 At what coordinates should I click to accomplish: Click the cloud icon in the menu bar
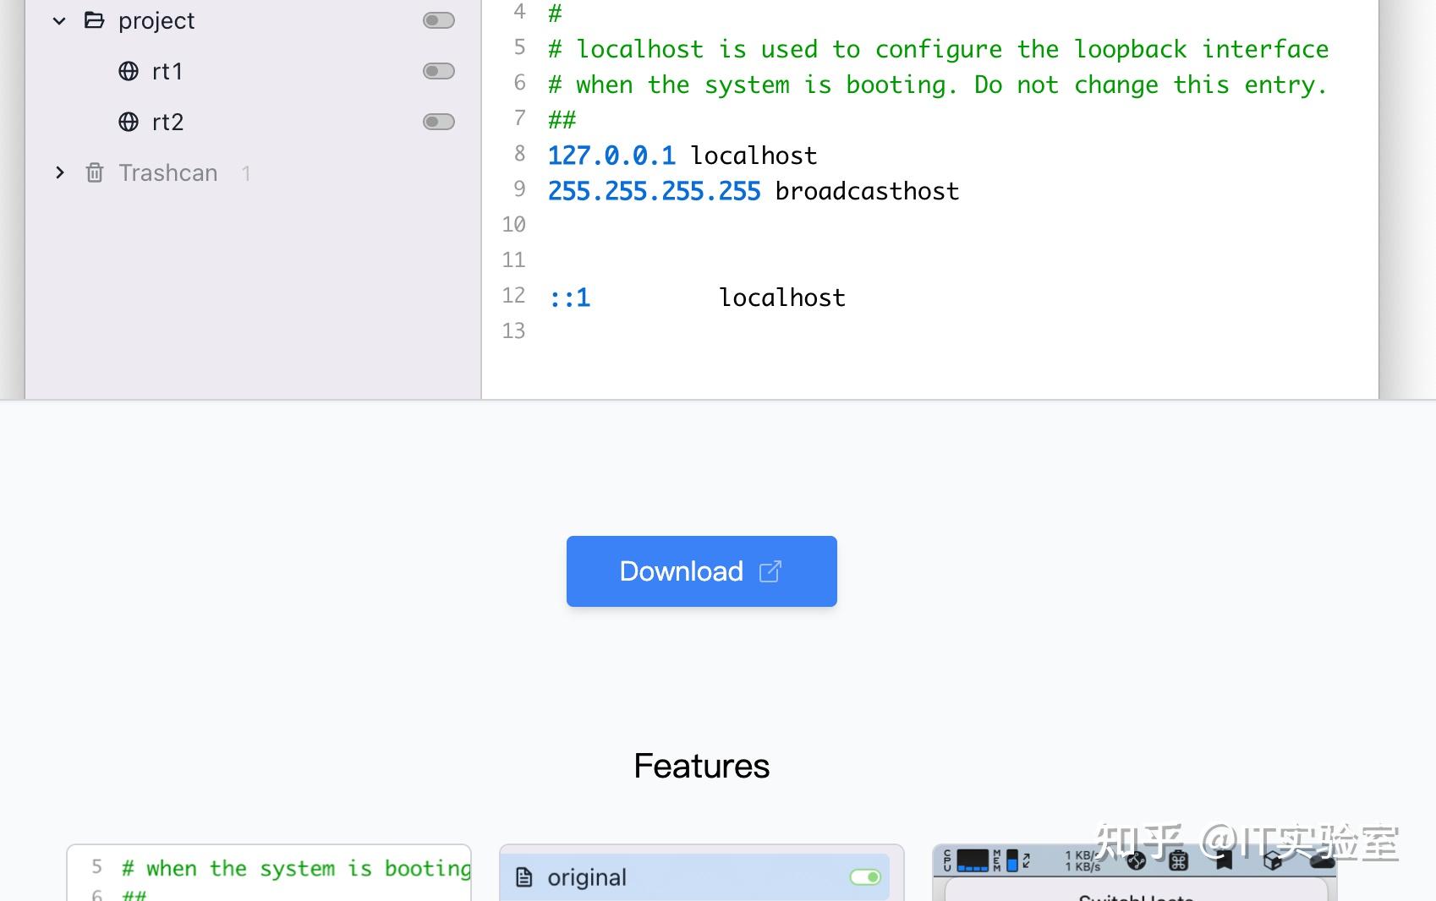tap(1320, 861)
